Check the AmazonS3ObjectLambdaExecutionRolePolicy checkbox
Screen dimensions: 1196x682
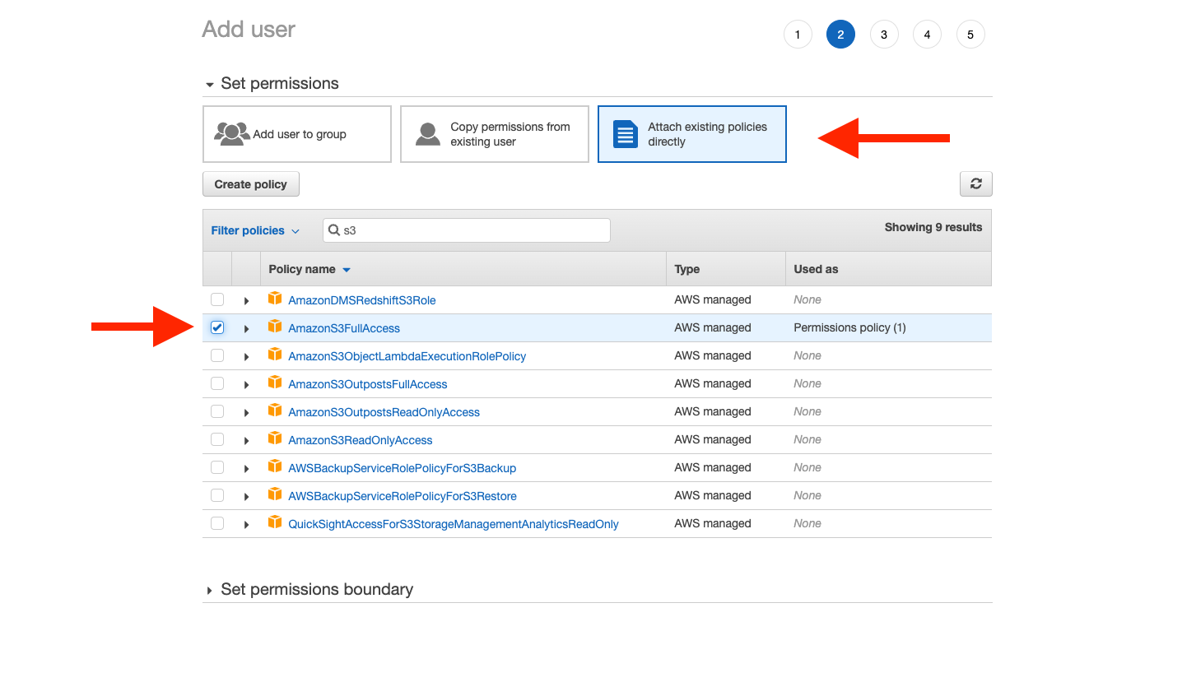pos(217,355)
